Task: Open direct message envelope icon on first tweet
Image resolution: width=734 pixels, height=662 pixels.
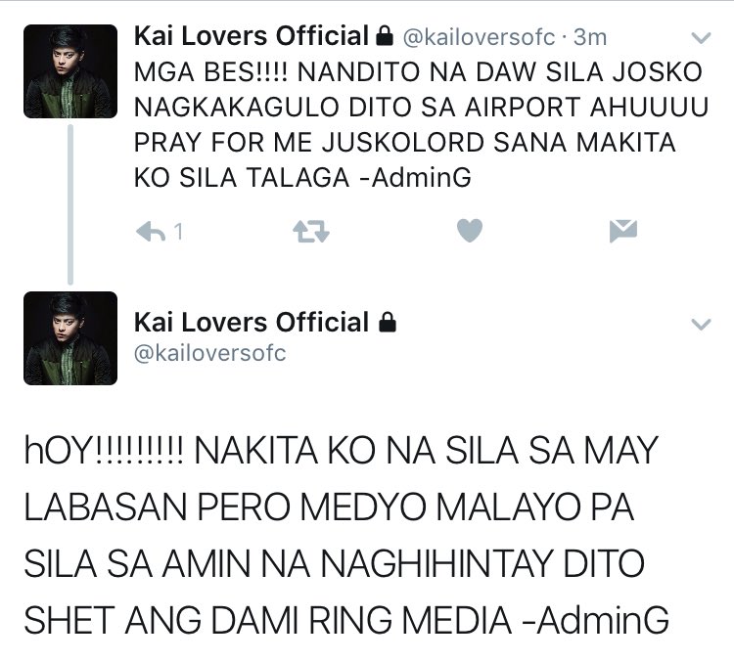Action: coord(623,231)
